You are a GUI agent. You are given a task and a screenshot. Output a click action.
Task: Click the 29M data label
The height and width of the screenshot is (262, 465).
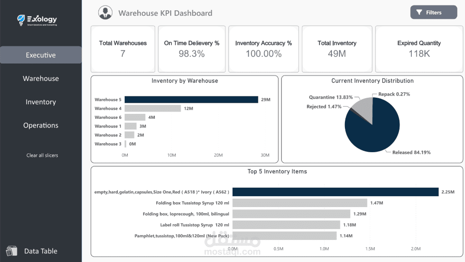[x=266, y=99]
